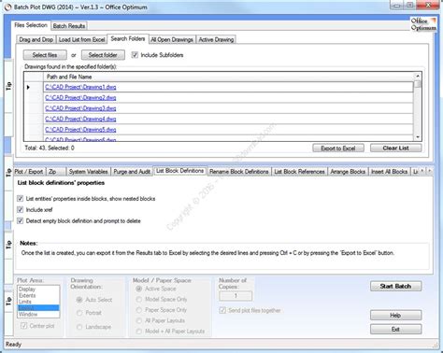This screenshot has height=353, width=443.
Task: Click the Number of Copies input field
Action: pos(236,296)
